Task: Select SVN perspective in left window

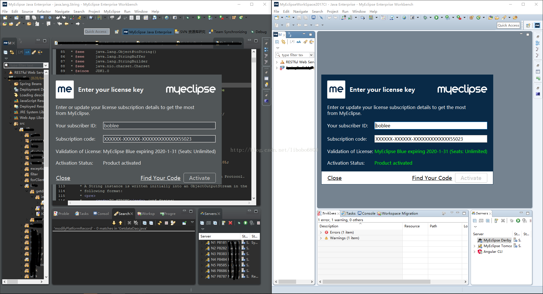Action: point(190,32)
